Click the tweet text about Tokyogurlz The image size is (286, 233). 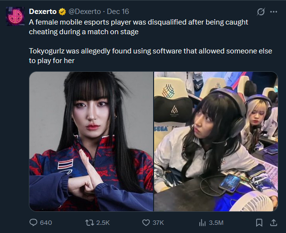pos(151,56)
